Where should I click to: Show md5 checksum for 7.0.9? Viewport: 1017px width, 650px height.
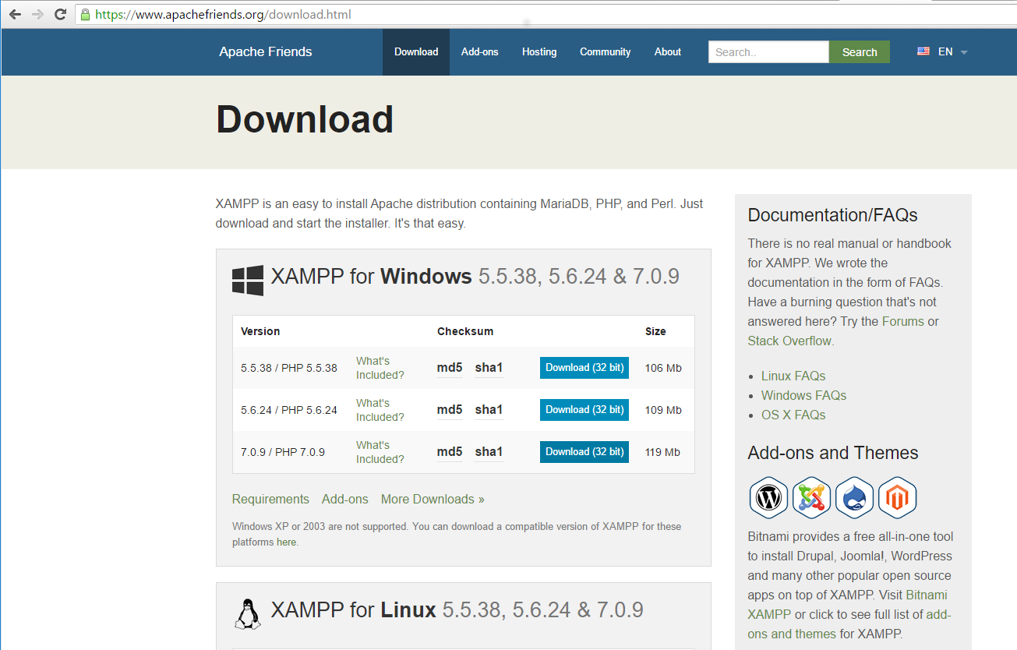coord(450,452)
